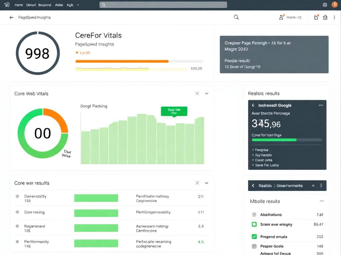Click the Pesper Gools row icon
This screenshot has height=255, width=341.
tap(254, 246)
